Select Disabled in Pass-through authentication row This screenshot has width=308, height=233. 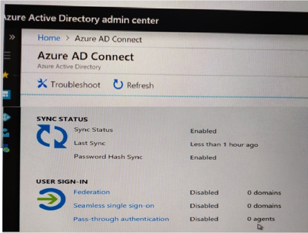pyautogui.click(x=204, y=219)
